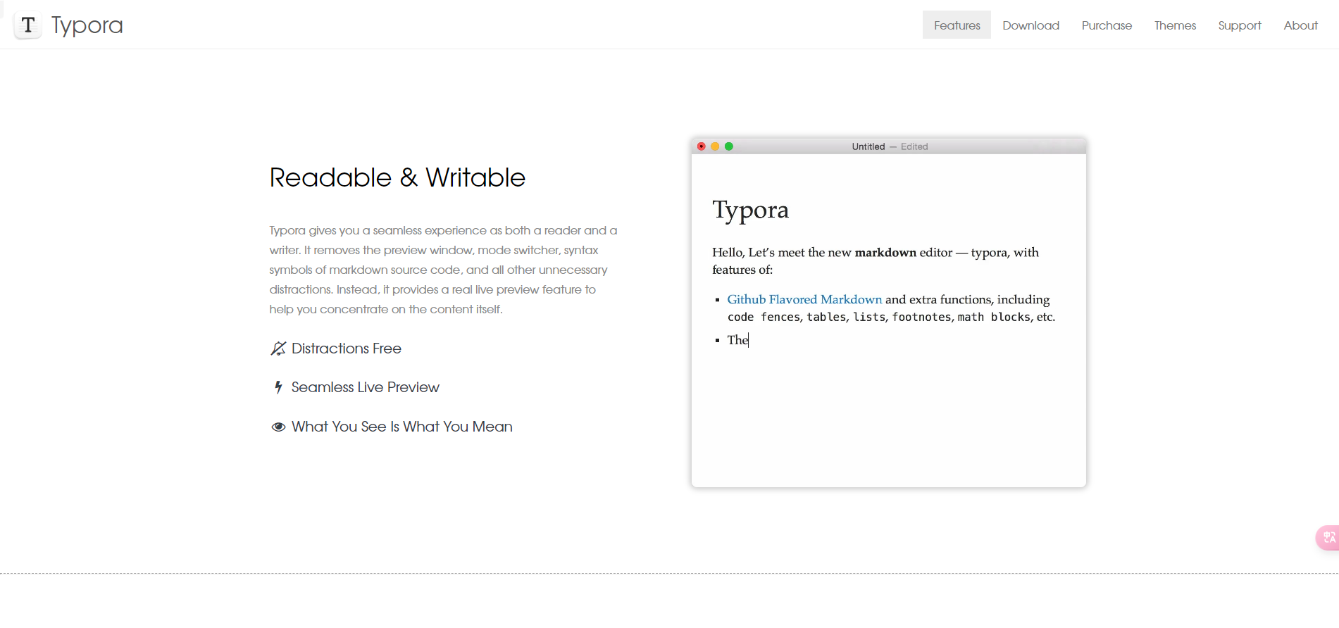Click the Untitled — Edited window title

pyautogui.click(x=890, y=146)
